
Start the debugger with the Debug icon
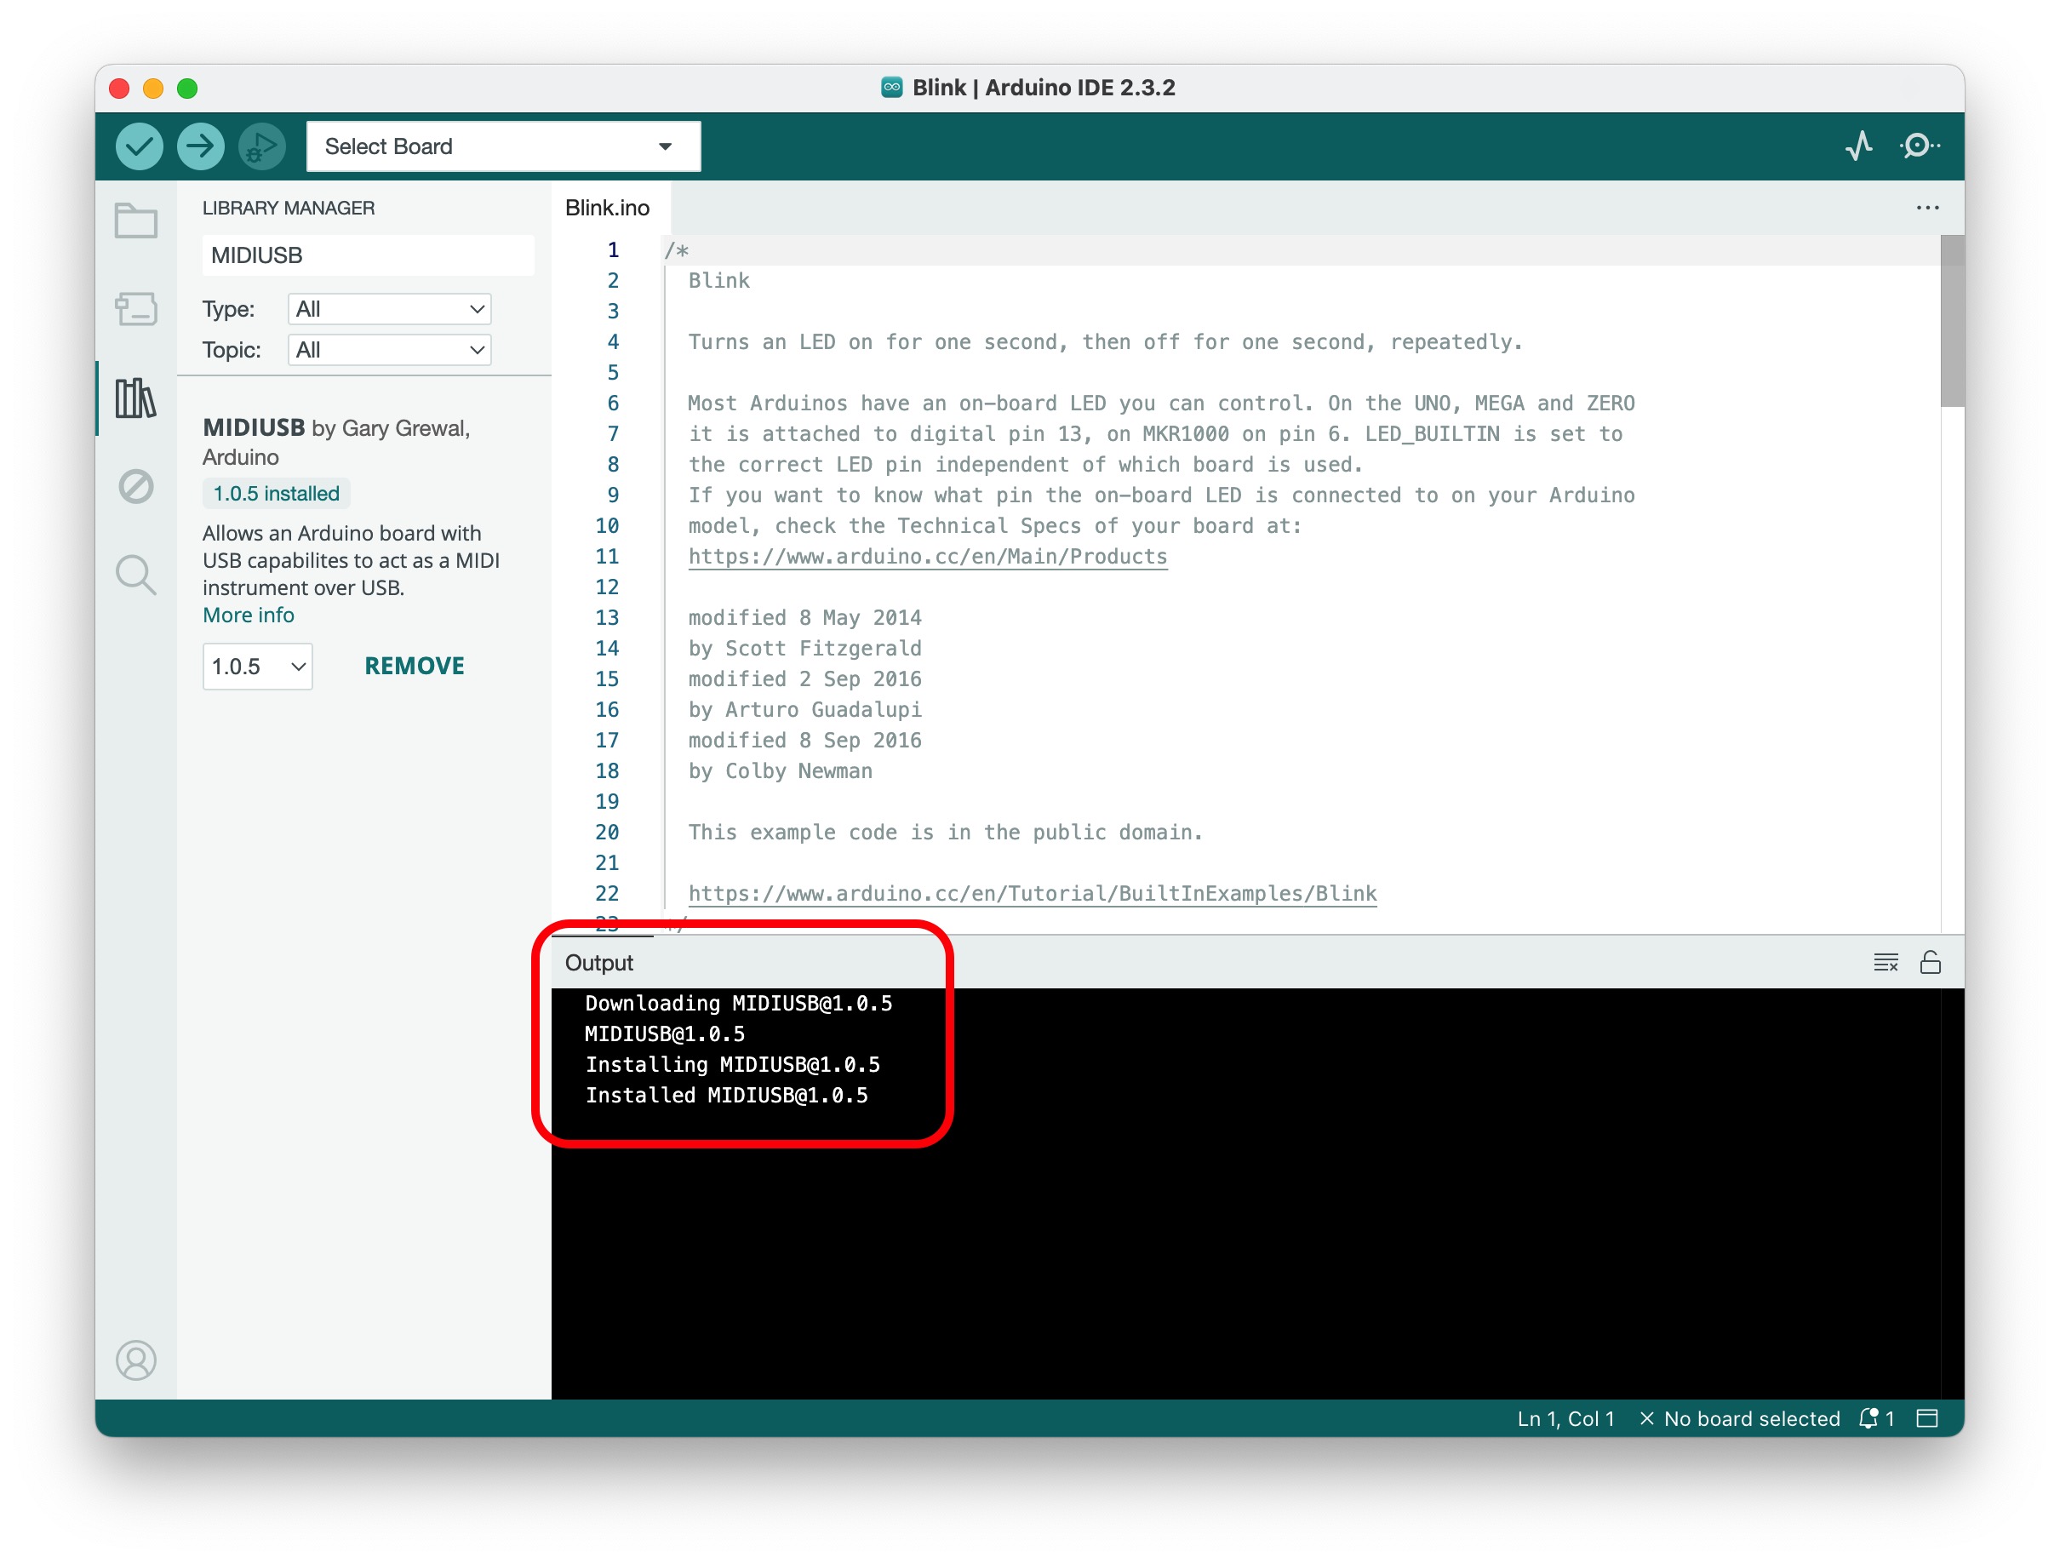[x=261, y=146]
